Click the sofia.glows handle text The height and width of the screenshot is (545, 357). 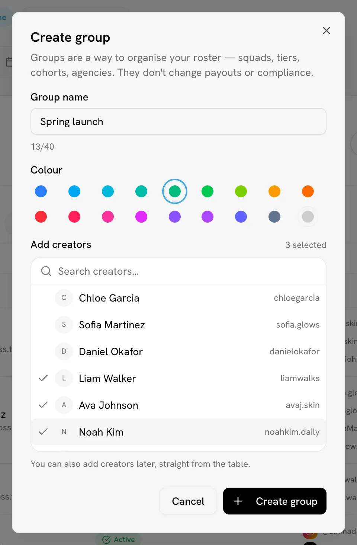coord(298,325)
